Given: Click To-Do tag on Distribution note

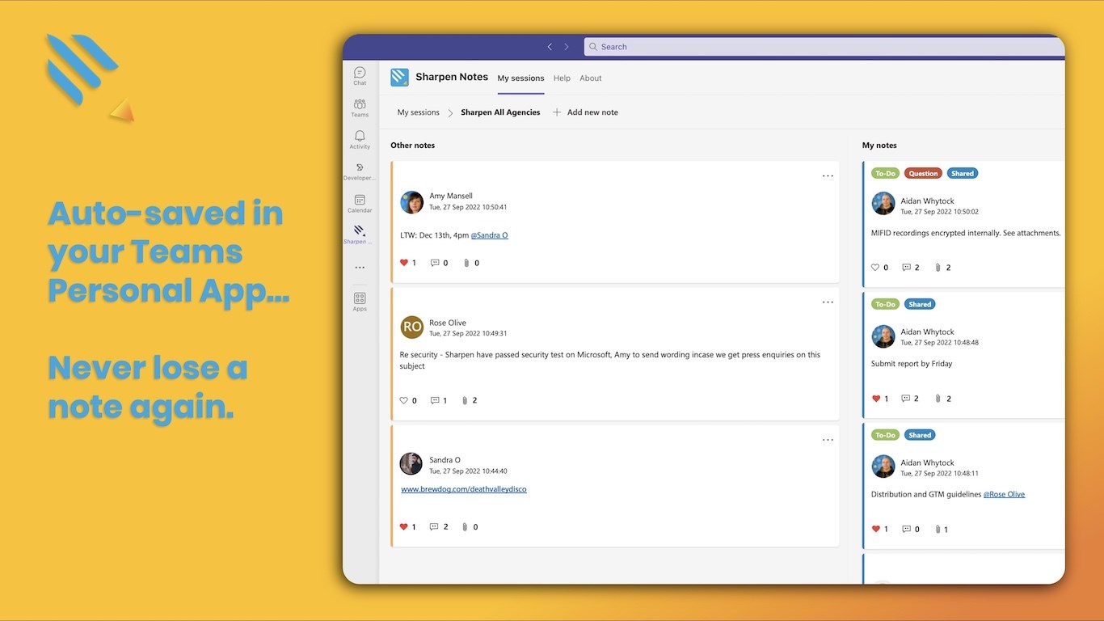Looking at the screenshot, I should 885,435.
